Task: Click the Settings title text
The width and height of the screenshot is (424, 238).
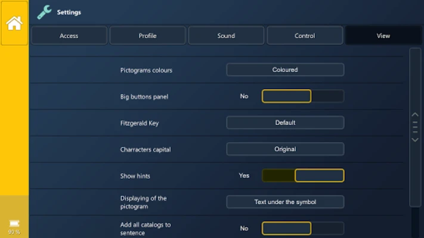Action: tap(69, 12)
